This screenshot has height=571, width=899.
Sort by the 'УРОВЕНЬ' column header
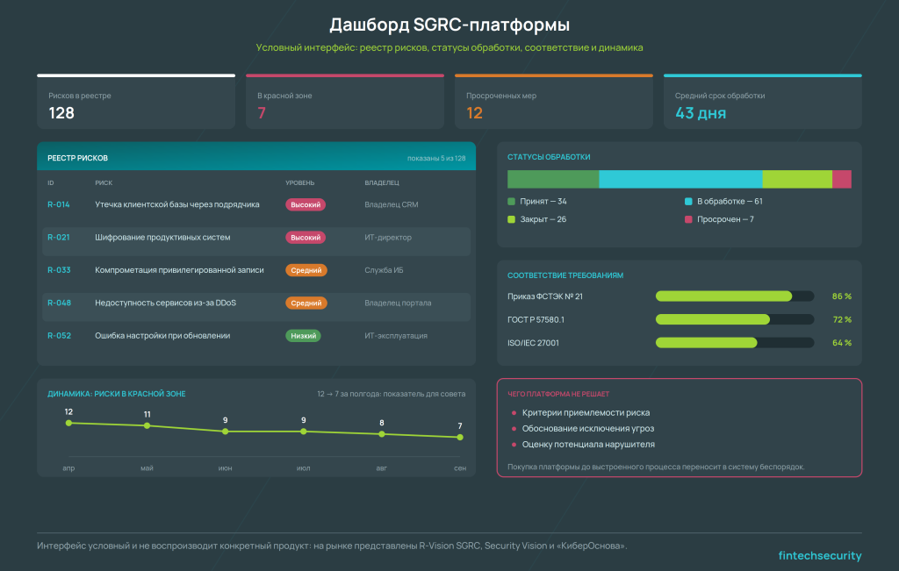tap(300, 182)
